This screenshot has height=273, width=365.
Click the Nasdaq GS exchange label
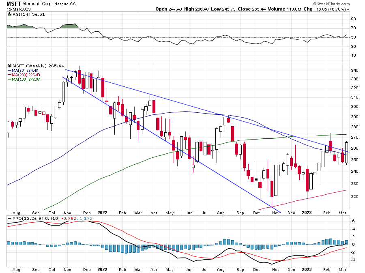(x=65, y=4)
